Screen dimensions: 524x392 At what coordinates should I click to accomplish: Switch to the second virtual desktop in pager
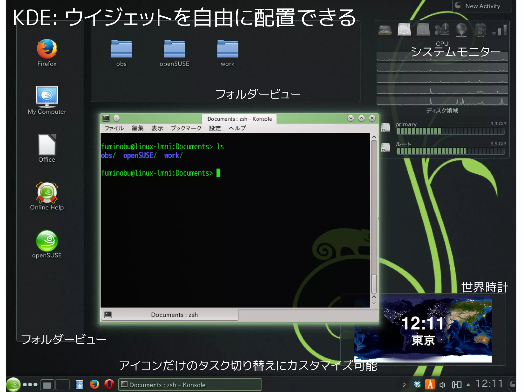(62, 385)
